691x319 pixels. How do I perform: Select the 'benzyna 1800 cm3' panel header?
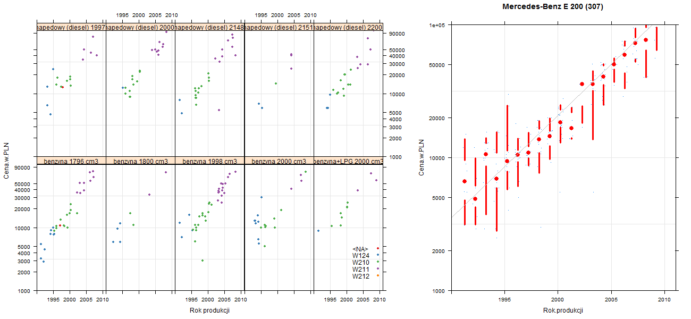tap(140, 161)
